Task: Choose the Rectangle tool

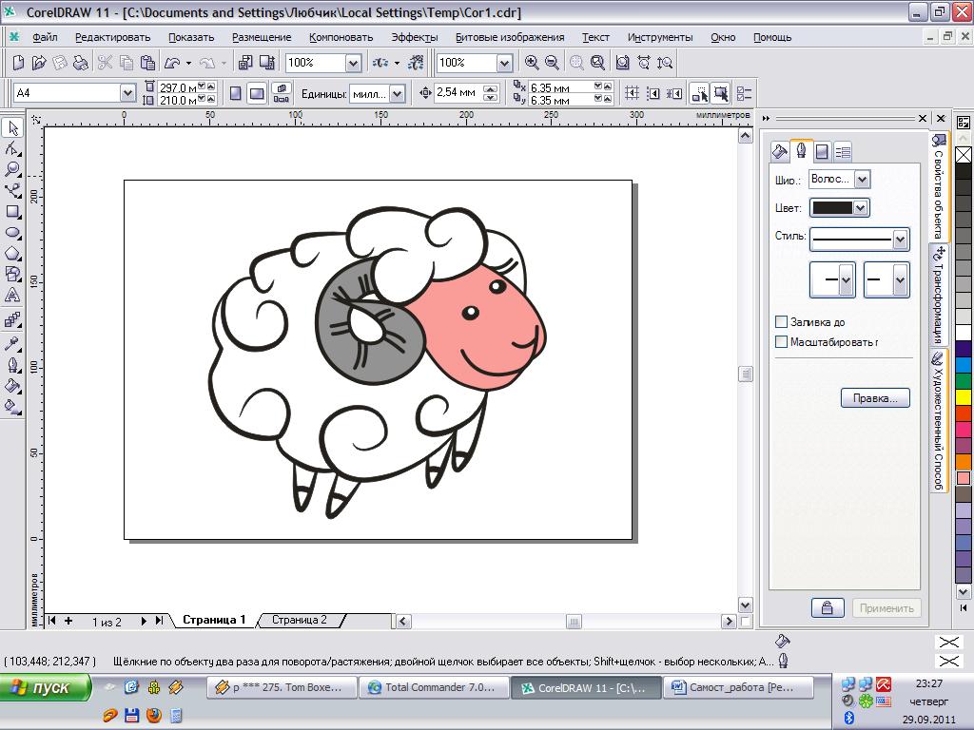Action: (13, 212)
